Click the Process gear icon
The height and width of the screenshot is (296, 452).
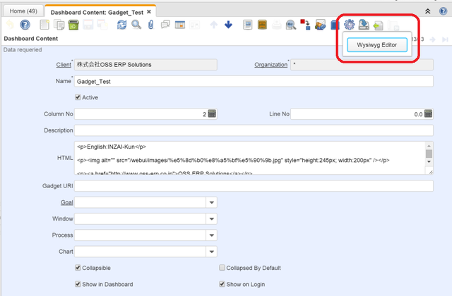[x=349, y=25]
